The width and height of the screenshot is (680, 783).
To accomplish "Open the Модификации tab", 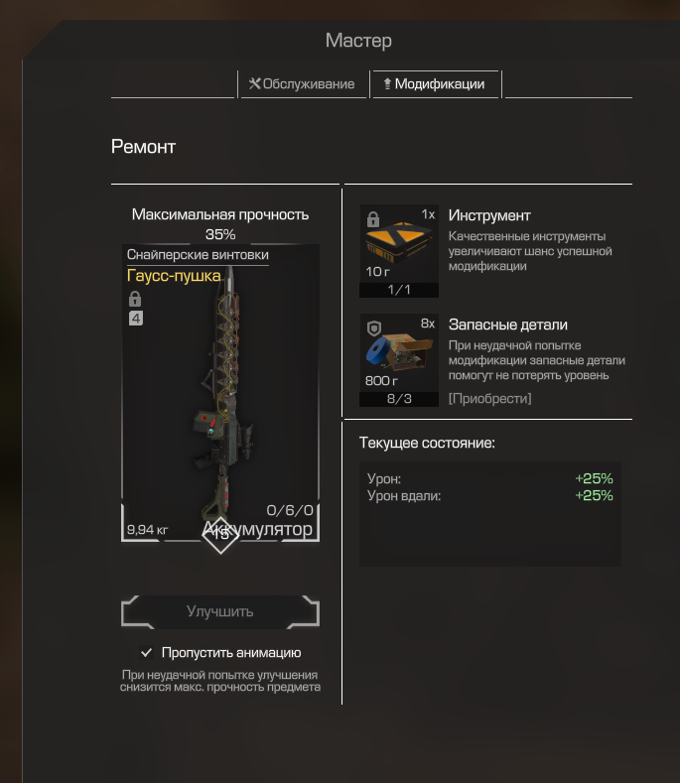I will [436, 84].
